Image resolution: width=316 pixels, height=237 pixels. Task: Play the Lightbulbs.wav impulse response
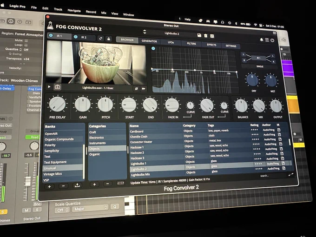(x=49, y=86)
